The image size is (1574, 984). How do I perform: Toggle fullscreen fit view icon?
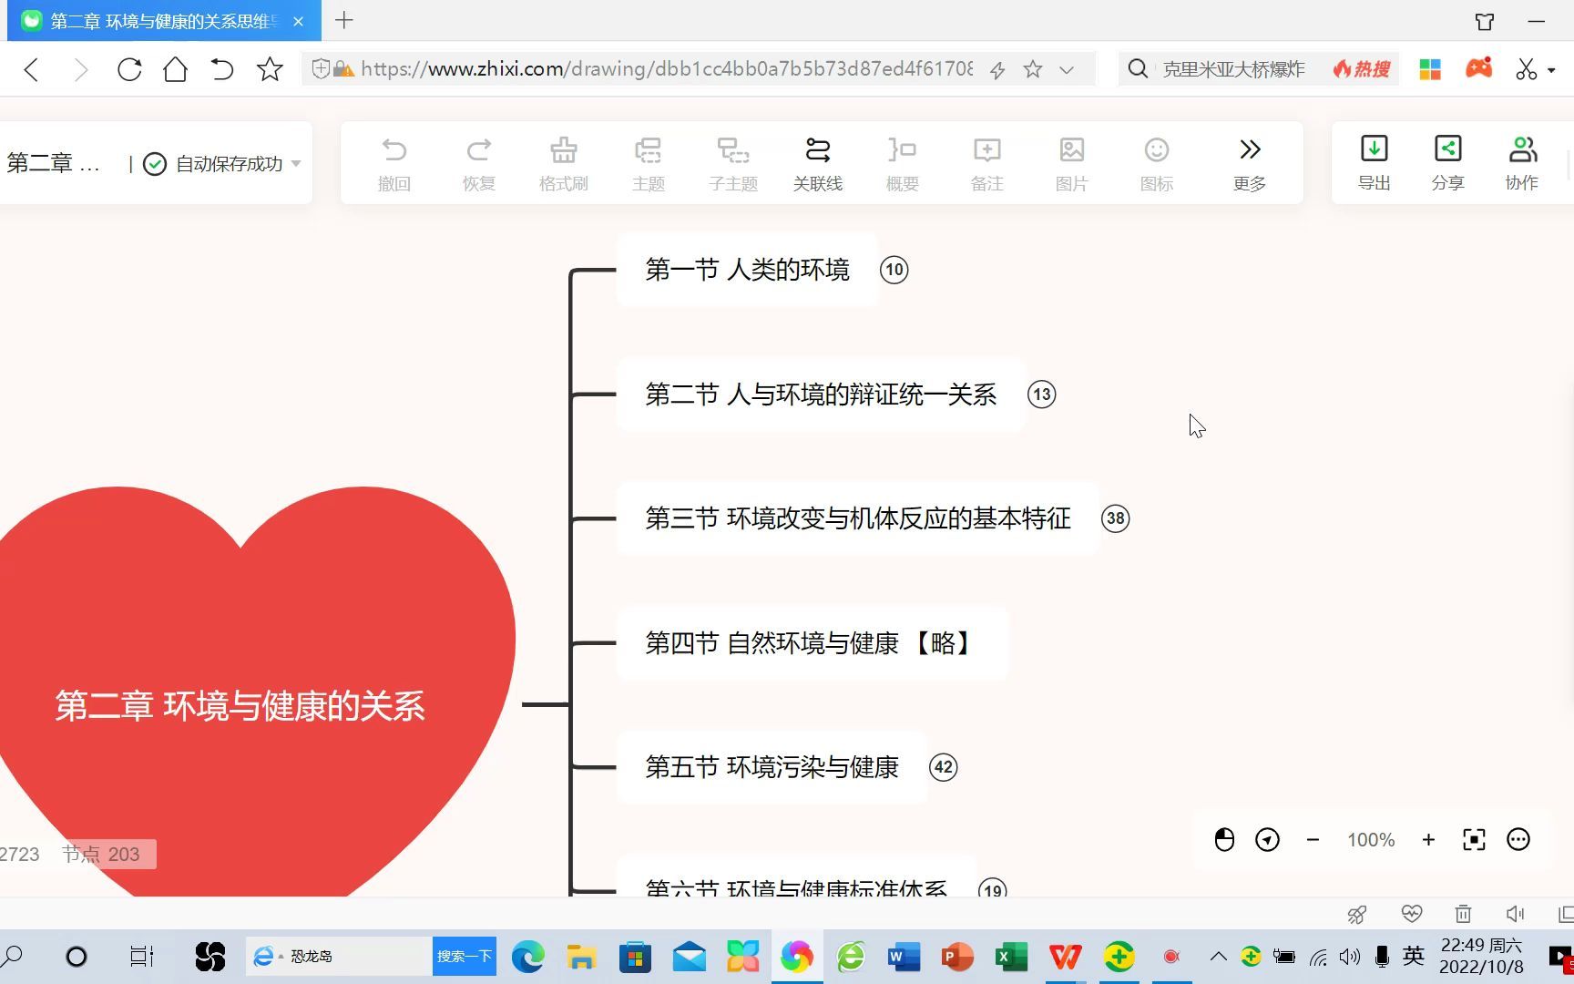point(1474,840)
